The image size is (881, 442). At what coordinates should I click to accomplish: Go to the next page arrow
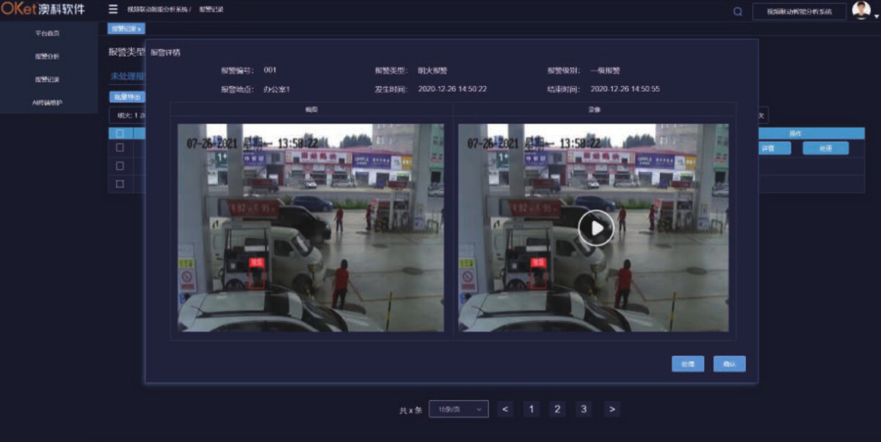click(612, 410)
